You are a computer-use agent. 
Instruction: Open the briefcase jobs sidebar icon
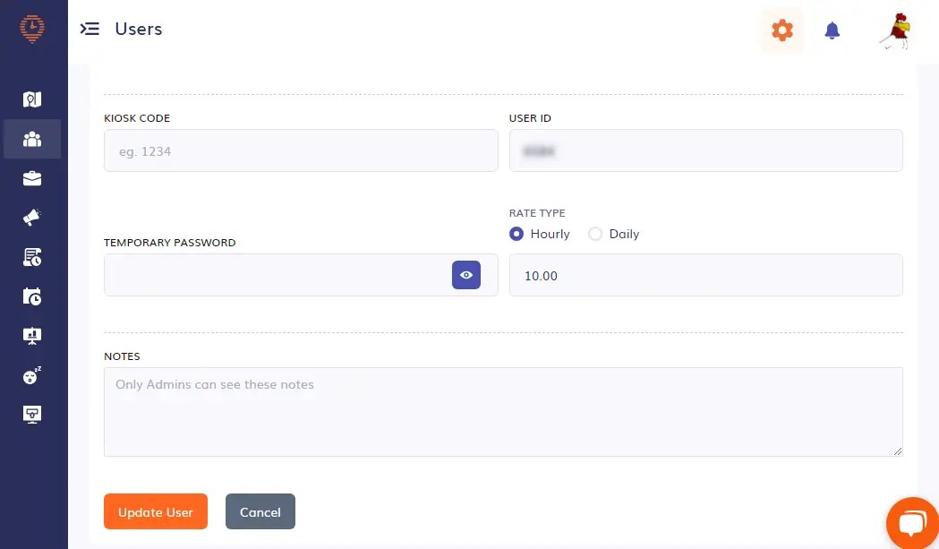point(31,178)
